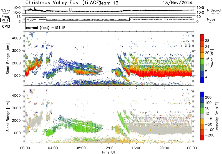This screenshot has width=222, height=154.
Task: Click 'Slant Range [km]' label of power panel
Action: pyautogui.click(x=8, y=59)
